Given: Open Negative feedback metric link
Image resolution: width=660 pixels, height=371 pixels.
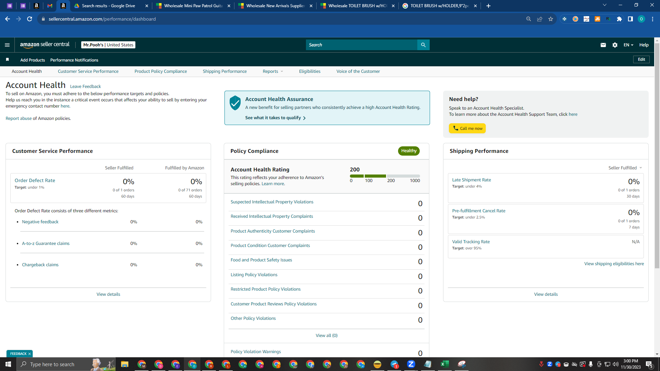Looking at the screenshot, I should [40, 222].
